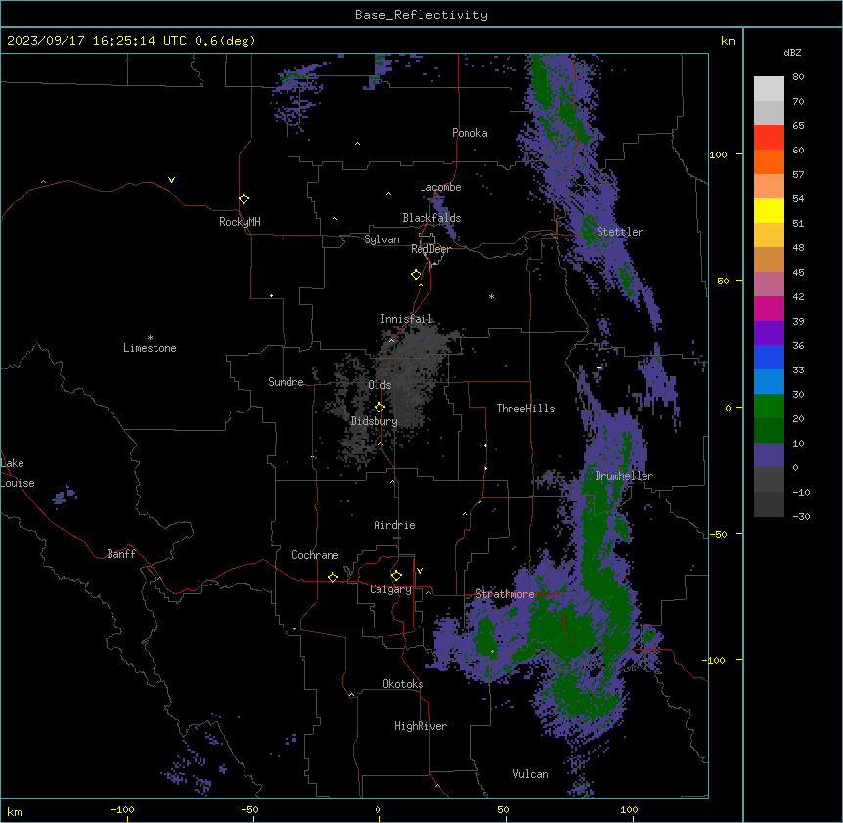Click the Lake Louise label

(x=18, y=473)
